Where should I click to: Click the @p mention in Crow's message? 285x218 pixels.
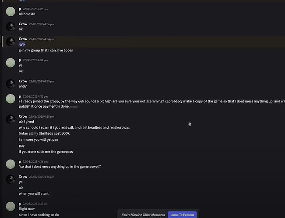click(x=22, y=44)
